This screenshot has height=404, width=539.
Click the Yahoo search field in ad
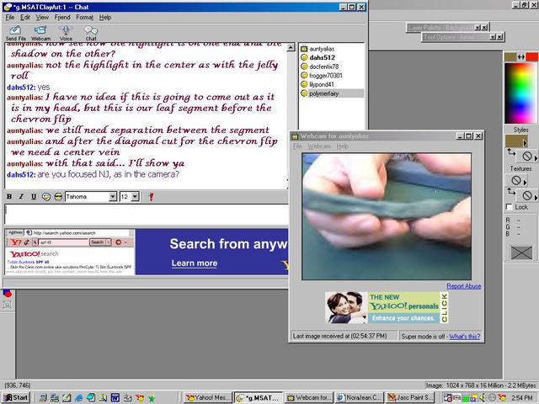(64, 242)
